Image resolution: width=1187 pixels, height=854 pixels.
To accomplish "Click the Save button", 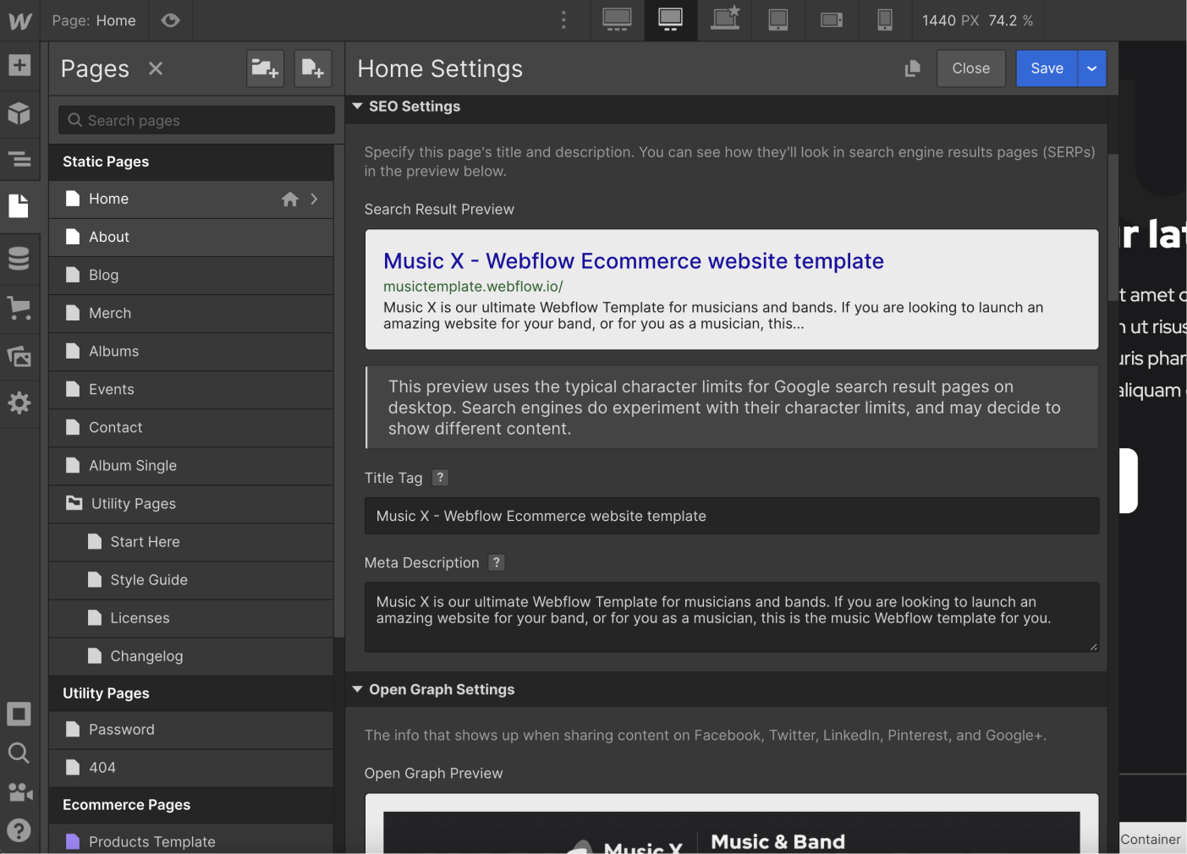I will pyautogui.click(x=1047, y=68).
